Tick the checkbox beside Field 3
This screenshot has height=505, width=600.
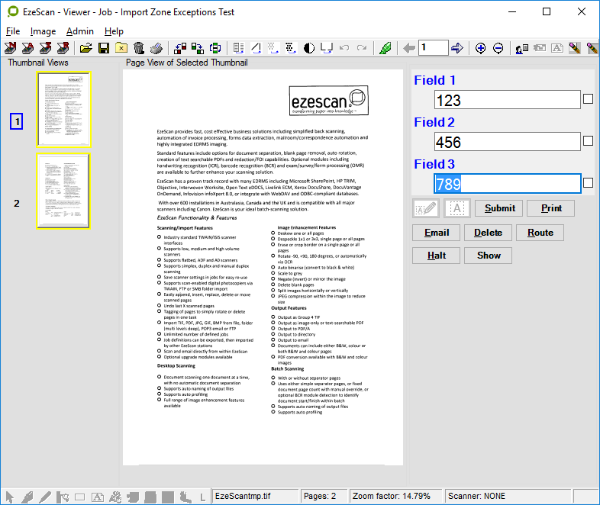(x=588, y=183)
